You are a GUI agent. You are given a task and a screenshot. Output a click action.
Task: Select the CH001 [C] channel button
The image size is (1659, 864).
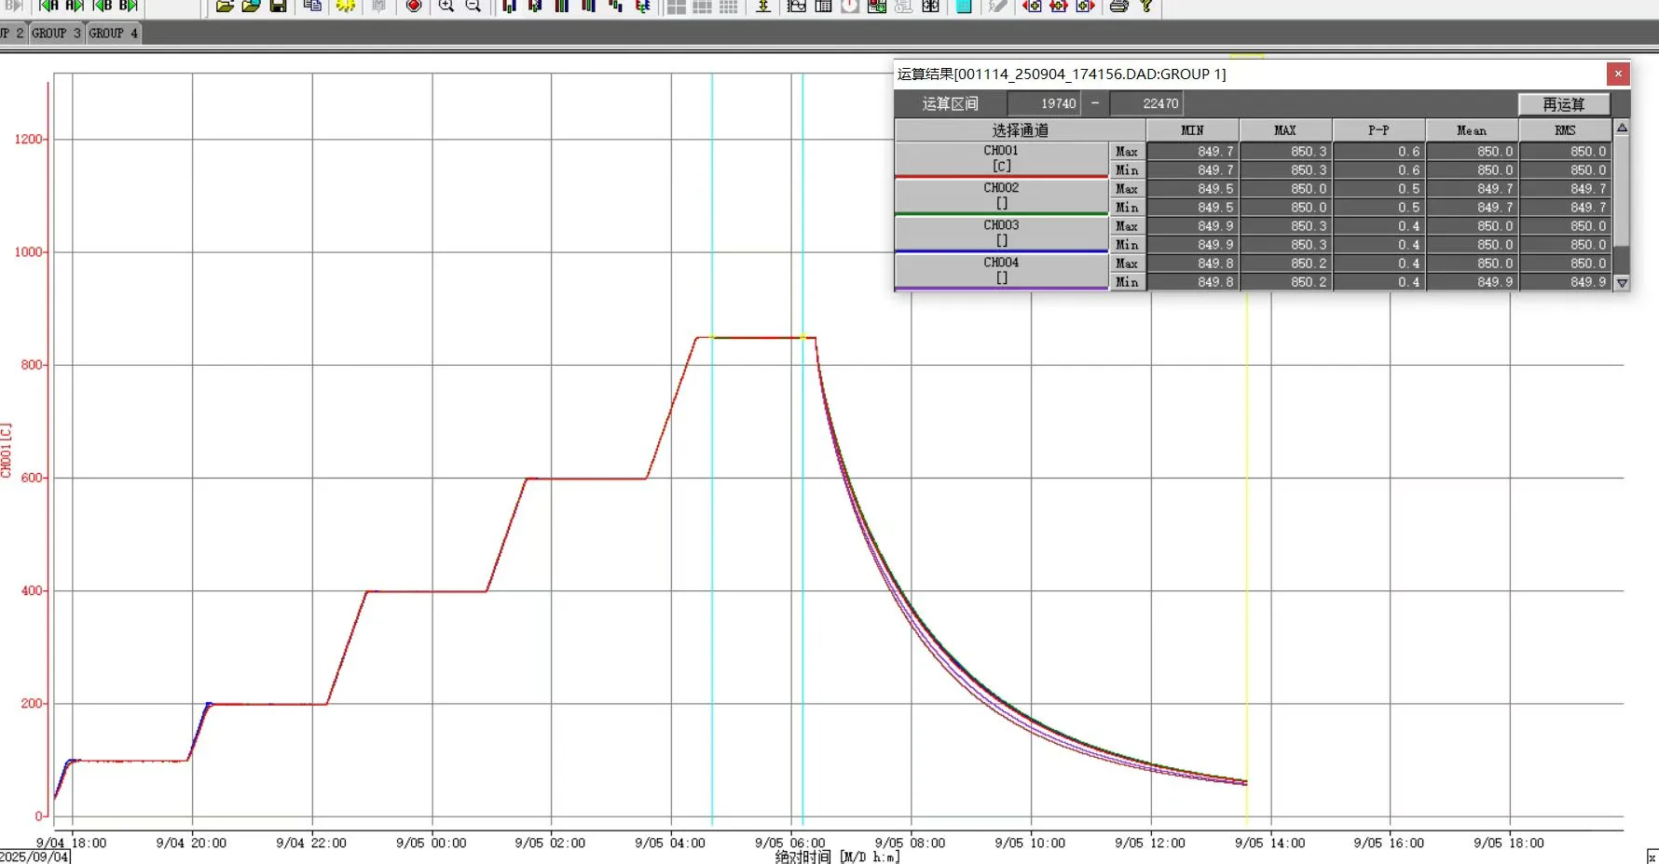1001,158
